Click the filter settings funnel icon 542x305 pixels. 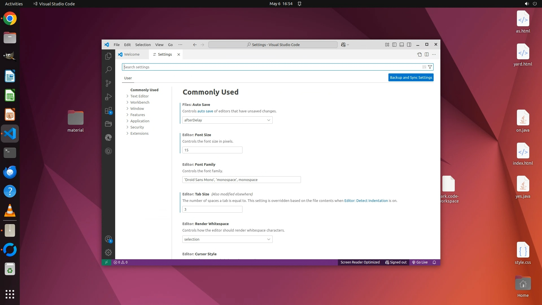[x=430, y=67]
